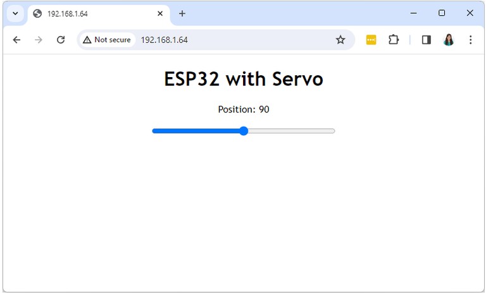Select the 192.168.1.64 browser tab
Viewport: 486px width, 295px height.
(89, 13)
